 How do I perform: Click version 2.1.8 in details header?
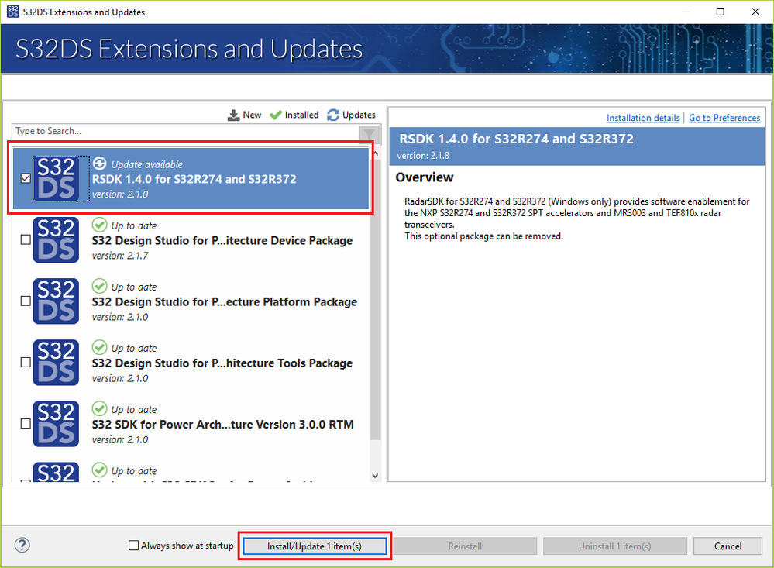[423, 156]
